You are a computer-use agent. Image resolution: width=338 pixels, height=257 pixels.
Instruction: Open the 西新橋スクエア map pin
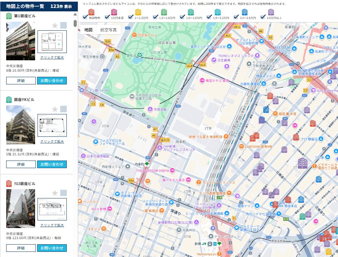128,166
